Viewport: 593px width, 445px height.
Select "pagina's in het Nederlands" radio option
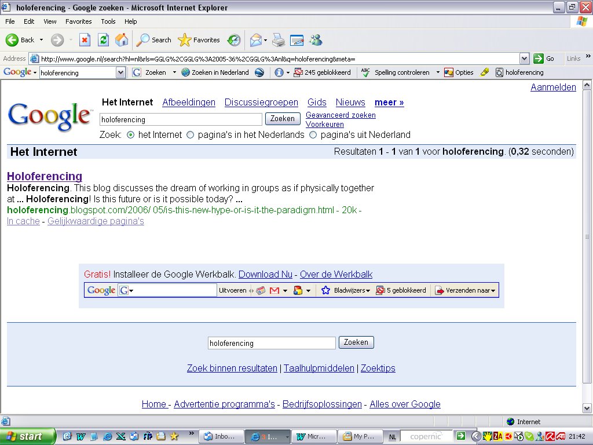coord(190,134)
